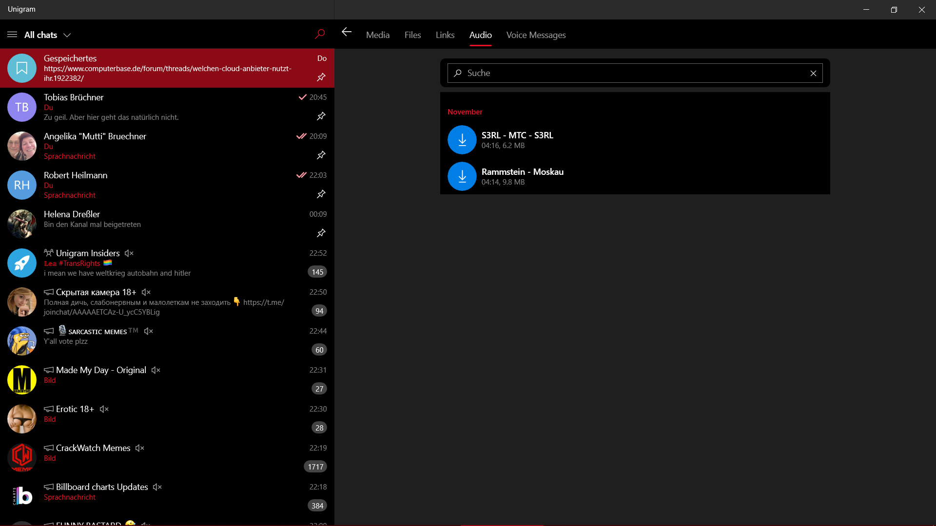Open the Billboard charts Updates channel
The height and width of the screenshot is (526, 936).
pos(167,497)
